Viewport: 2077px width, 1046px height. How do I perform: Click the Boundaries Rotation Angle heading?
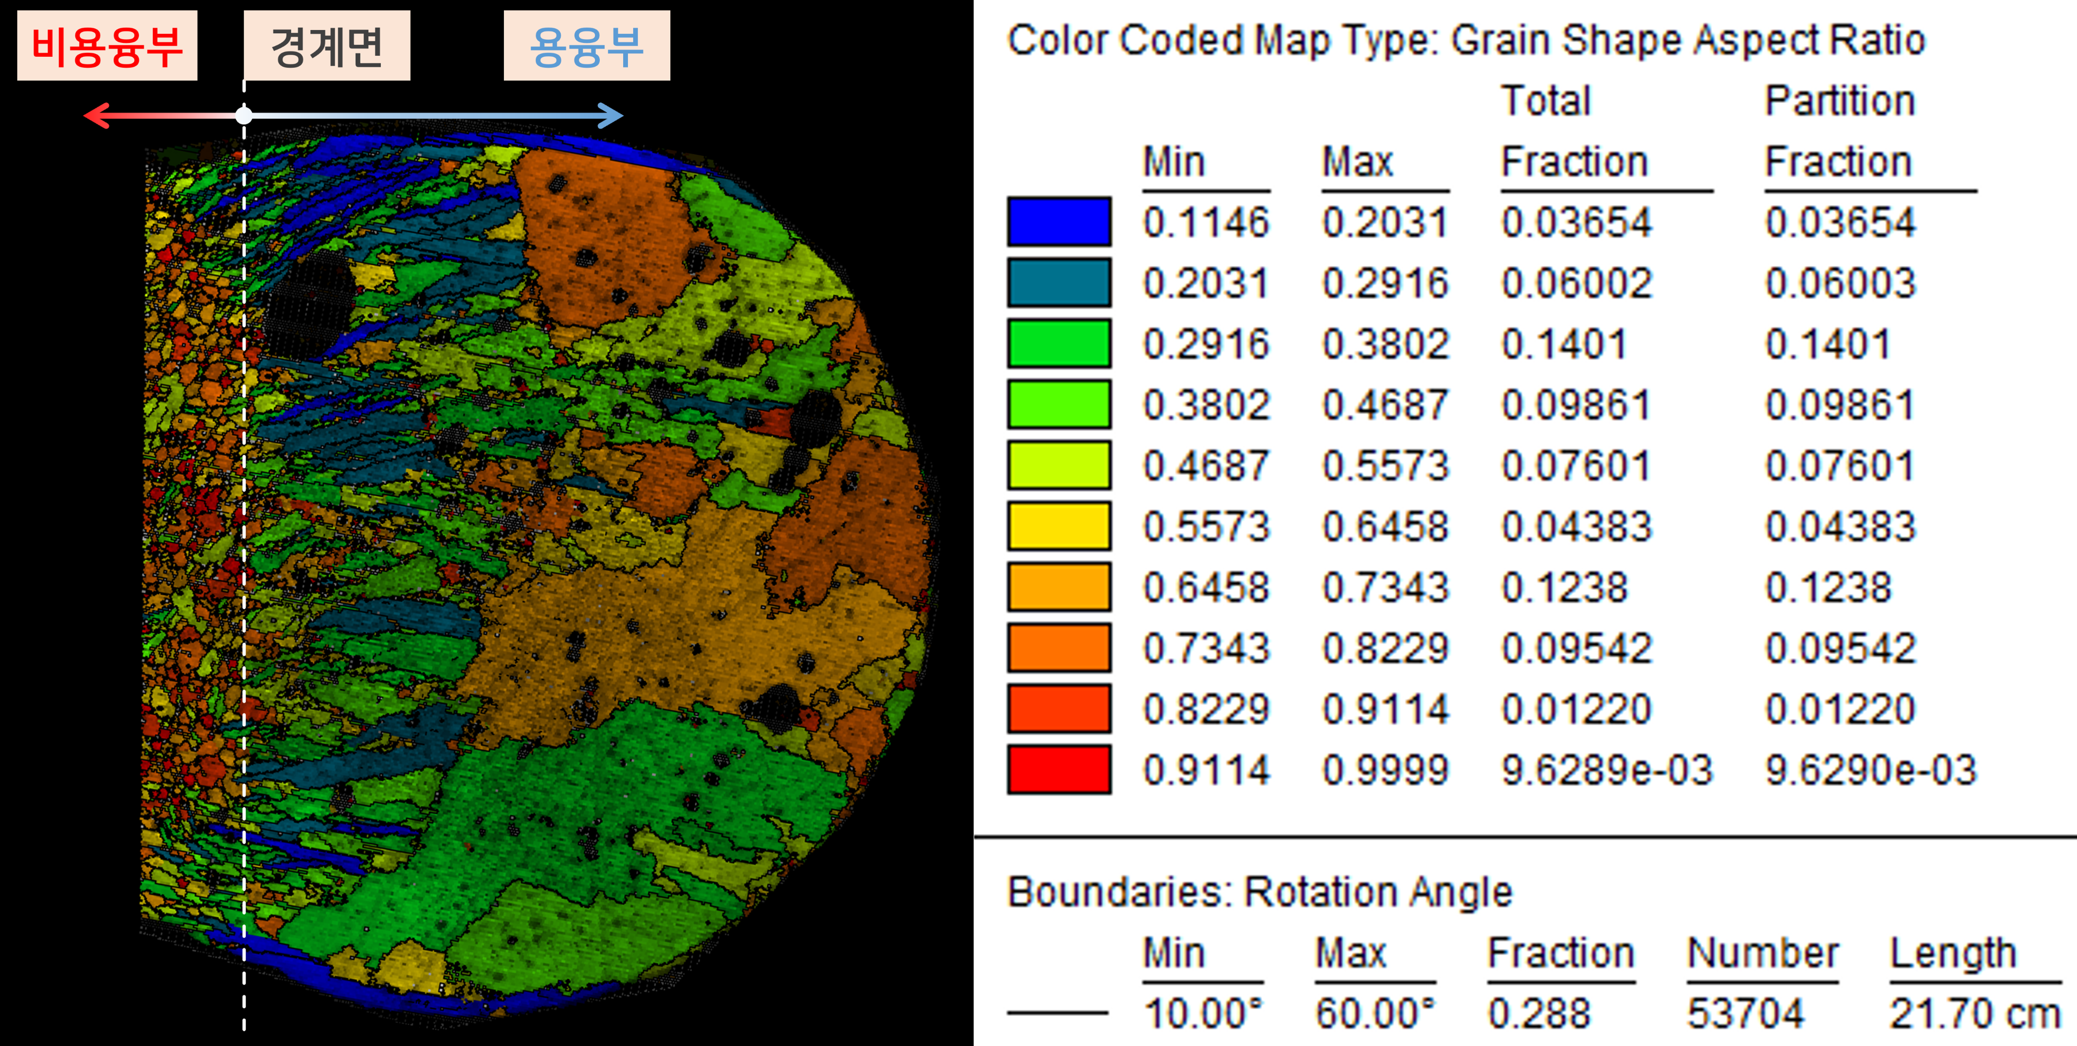point(1259,892)
